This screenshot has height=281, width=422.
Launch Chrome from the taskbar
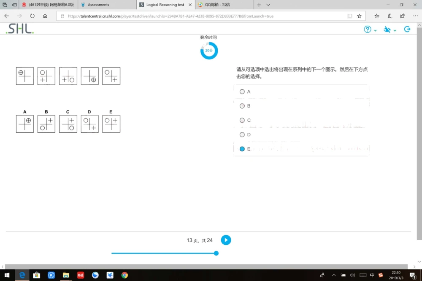(x=124, y=275)
